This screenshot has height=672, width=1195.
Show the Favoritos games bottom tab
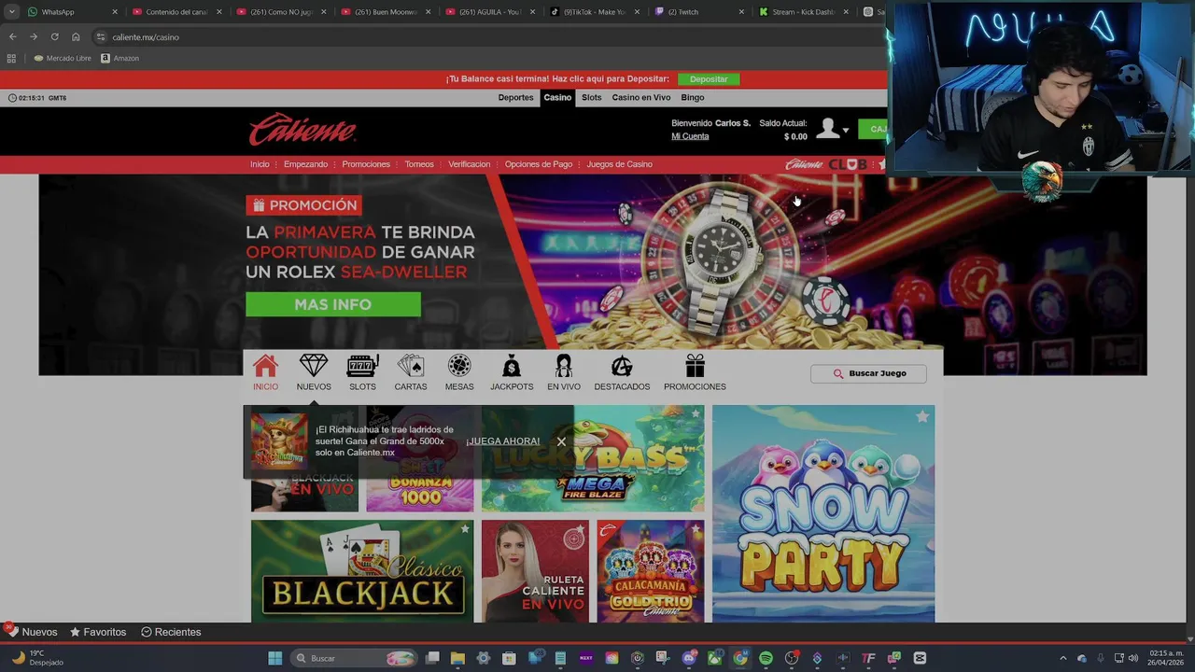pyautogui.click(x=98, y=632)
